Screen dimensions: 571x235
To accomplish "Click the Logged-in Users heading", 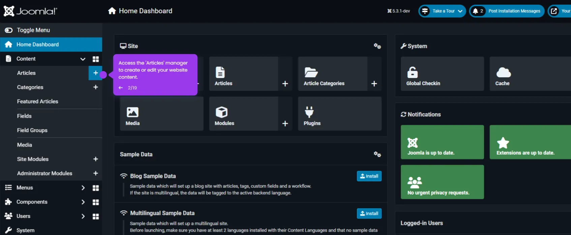I will [422, 223].
